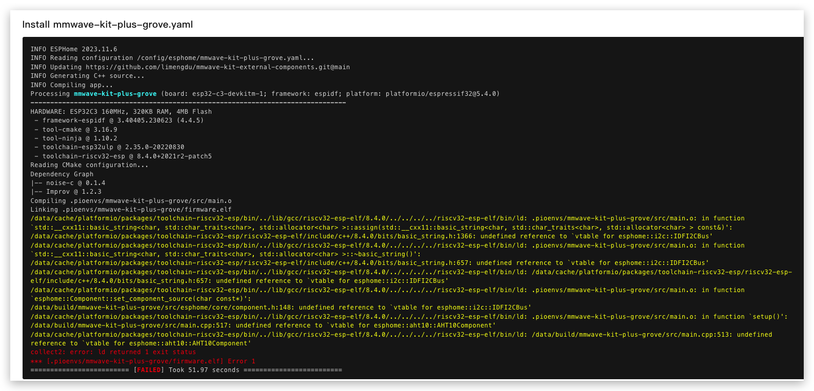Click the 'main.cpp:517: undefined reference' AHT10Component line

click(x=263, y=325)
